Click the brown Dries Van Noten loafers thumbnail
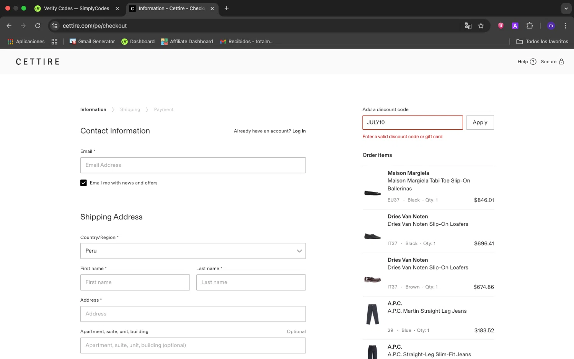The image size is (574, 359). [x=372, y=279]
